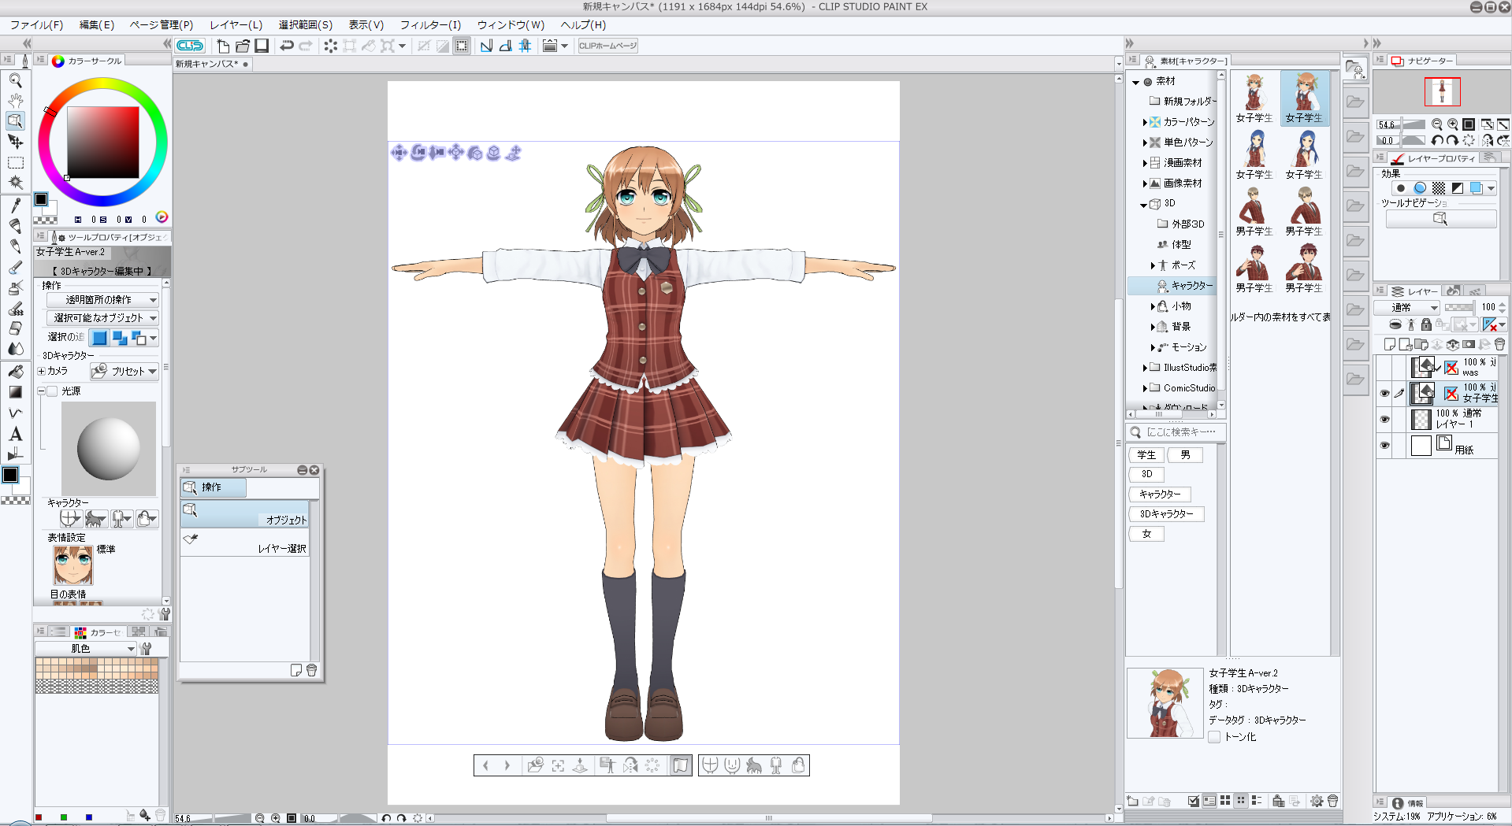
Task: Select the Eraser tool in the toolbox
Action: point(15,328)
